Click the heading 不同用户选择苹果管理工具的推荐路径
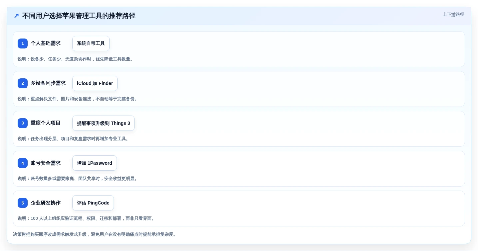This screenshot has height=251, width=478. (79, 16)
